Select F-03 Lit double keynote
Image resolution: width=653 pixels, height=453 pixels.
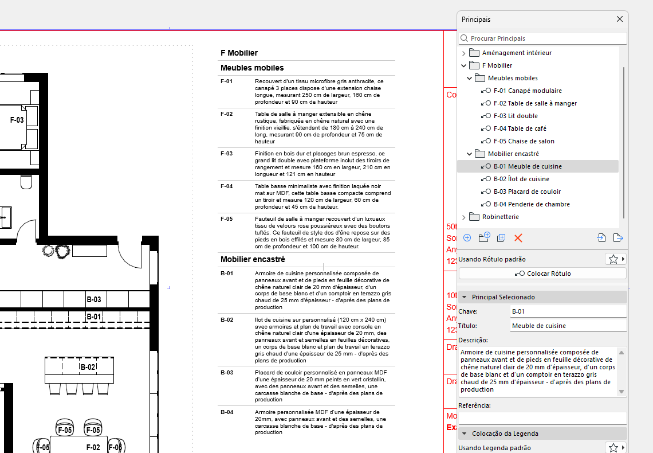pyautogui.click(x=516, y=116)
